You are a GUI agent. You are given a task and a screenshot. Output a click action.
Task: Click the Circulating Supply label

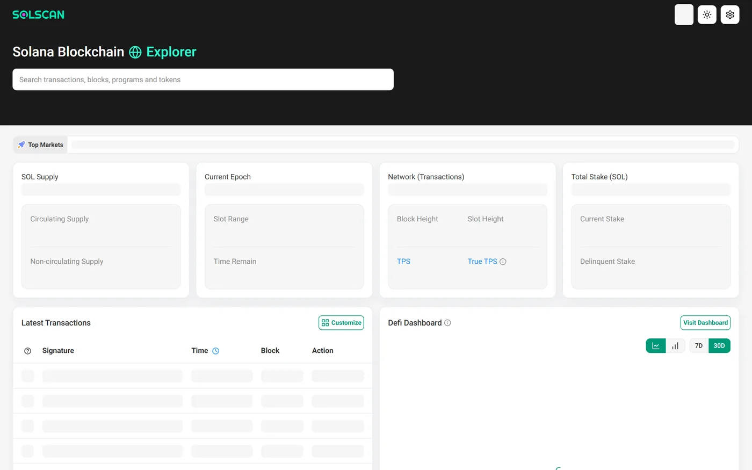[x=60, y=219]
